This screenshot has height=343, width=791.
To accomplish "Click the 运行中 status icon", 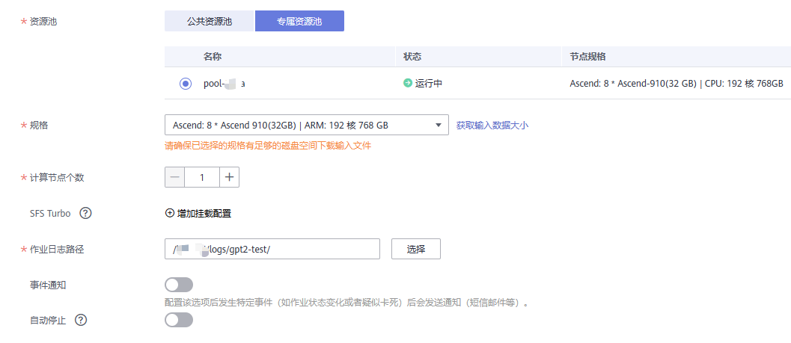I will click(408, 83).
